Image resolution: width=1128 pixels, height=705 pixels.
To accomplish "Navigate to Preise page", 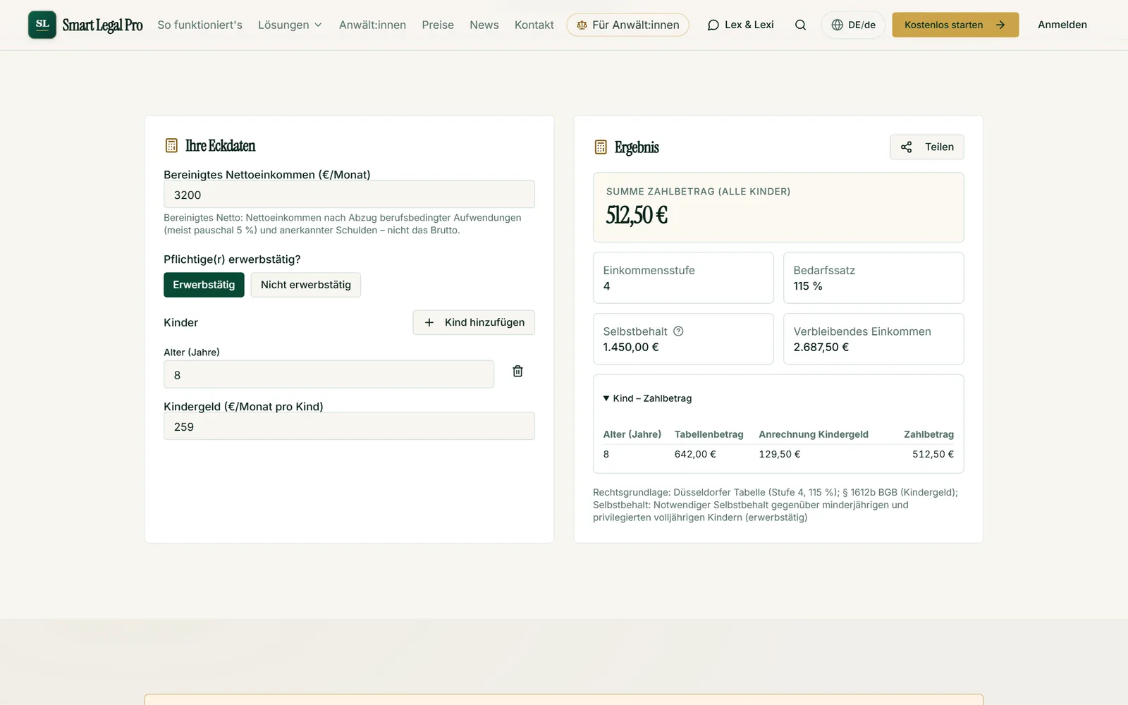I will pyautogui.click(x=438, y=25).
